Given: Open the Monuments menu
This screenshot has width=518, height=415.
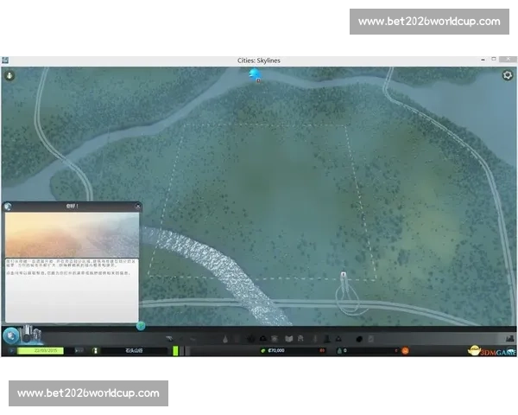Looking at the screenshot, I should pyautogui.click(x=338, y=339).
